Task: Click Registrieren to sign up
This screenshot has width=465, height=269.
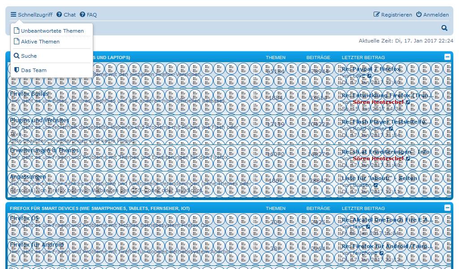Action: [x=392, y=14]
